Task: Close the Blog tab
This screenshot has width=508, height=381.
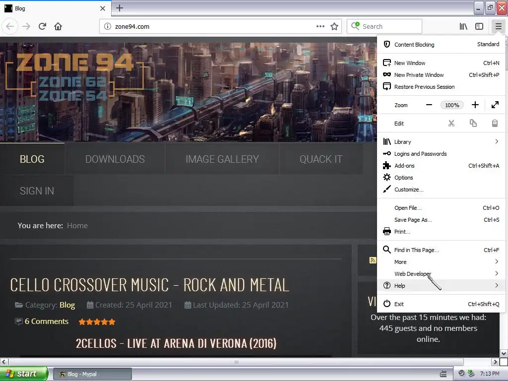Action: [x=103, y=8]
